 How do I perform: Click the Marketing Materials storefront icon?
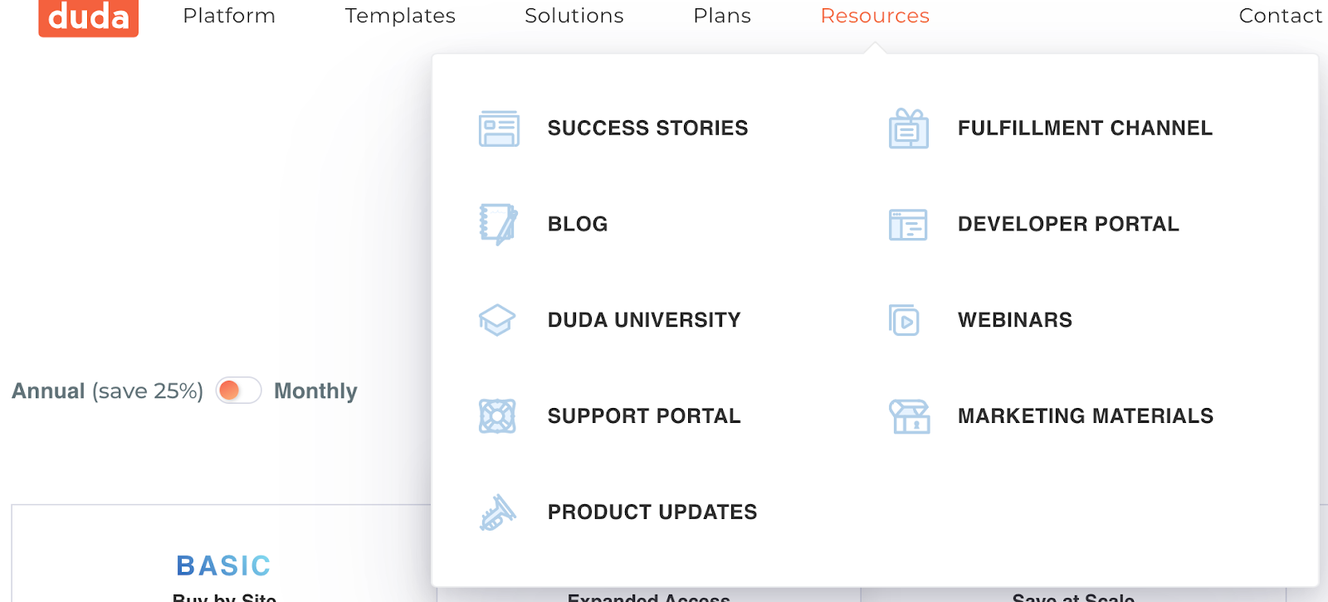tap(910, 416)
